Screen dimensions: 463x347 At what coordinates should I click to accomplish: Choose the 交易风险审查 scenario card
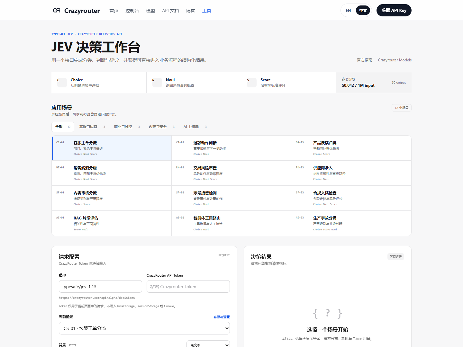pyautogui.click(x=231, y=173)
